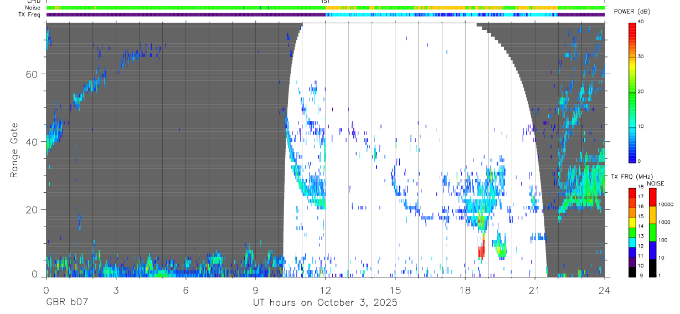Pick the orange segment of NOISE legend
This screenshot has height=314, width=680.
(652, 214)
